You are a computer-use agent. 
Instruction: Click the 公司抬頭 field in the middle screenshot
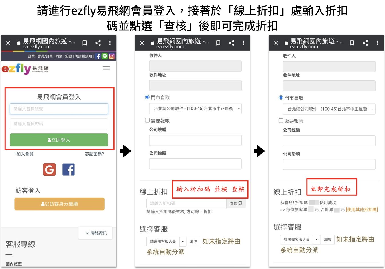[195, 164]
